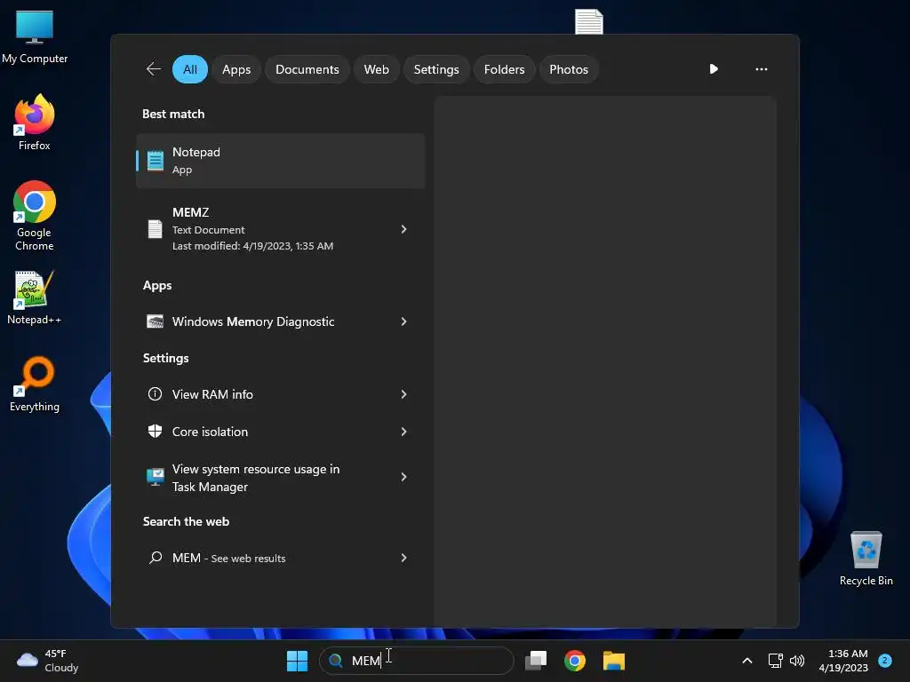Open View system resource usage result
The height and width of the screenshot is (682, 910).
coord(280,477)
